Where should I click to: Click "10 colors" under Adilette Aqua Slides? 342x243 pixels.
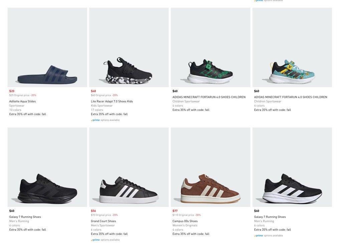[x=15, y=110]
